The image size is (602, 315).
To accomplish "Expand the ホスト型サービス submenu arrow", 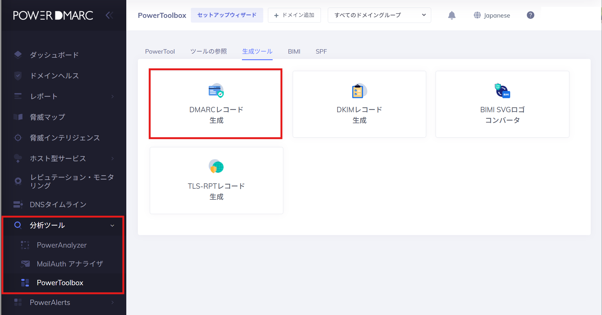I will 113,158.
